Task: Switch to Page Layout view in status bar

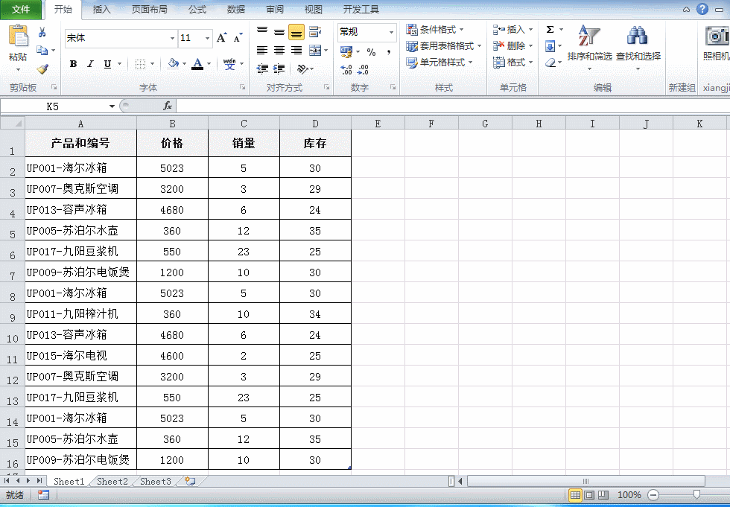Action: click(x=589, y=495)
